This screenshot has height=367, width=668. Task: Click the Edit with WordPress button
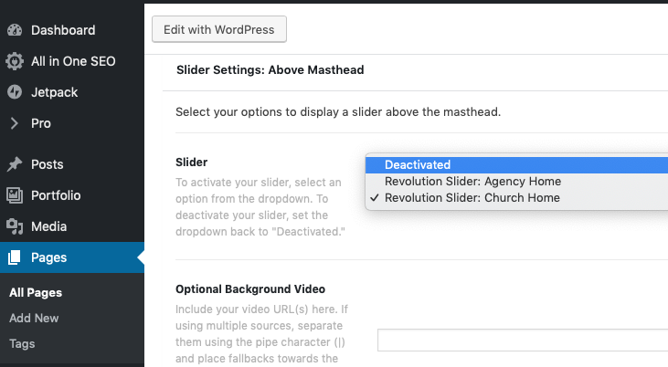coord(219,29)
